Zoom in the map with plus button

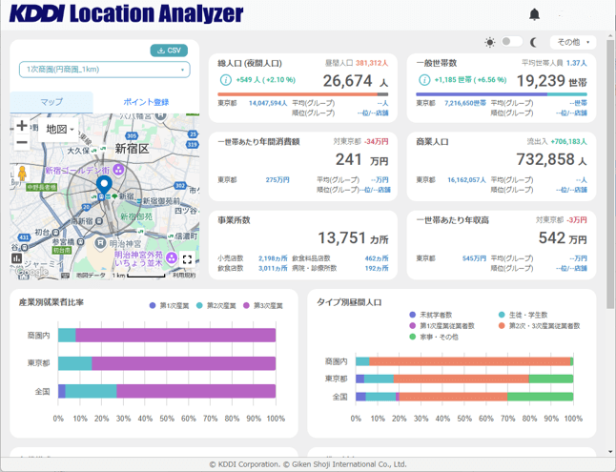(x=22, y=126)
